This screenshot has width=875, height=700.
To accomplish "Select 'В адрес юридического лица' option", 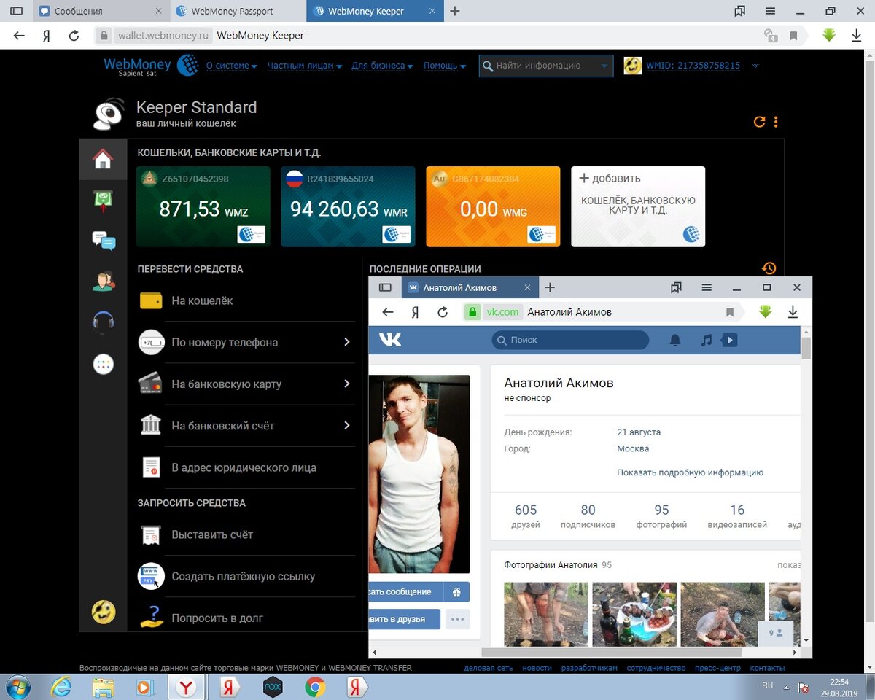I will 246,467.
